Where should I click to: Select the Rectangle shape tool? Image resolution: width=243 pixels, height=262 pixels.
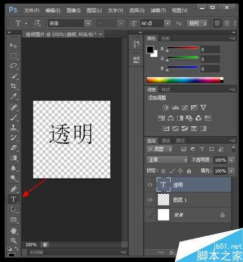coord(13,220)
